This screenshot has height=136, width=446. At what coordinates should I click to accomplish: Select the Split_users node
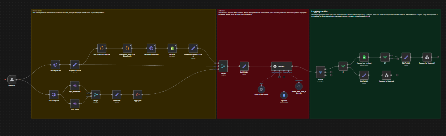(x=75, y=104)
